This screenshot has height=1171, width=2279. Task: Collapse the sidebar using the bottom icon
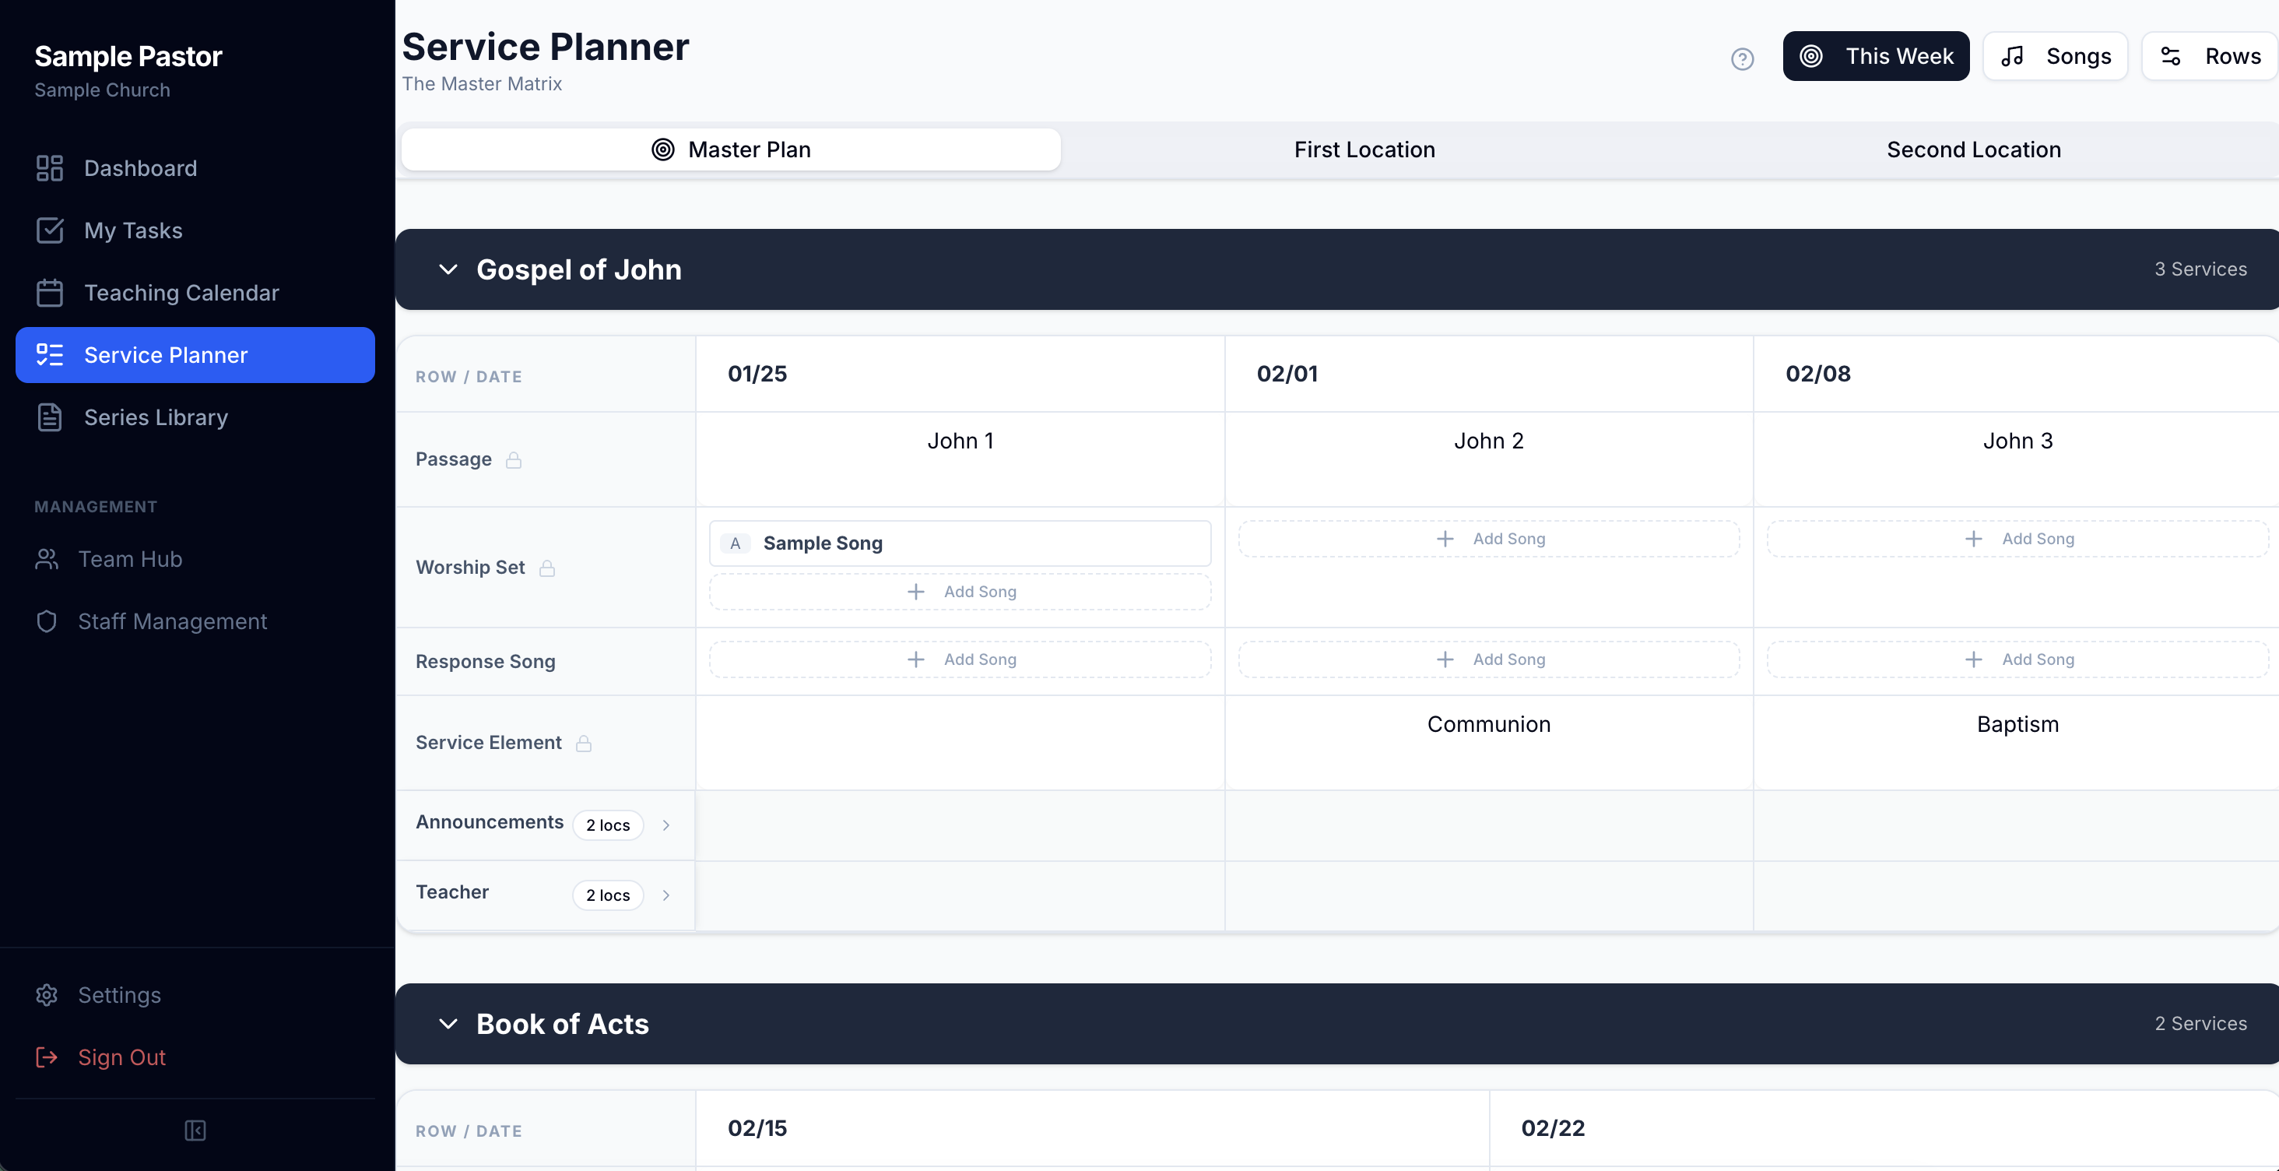click(195, 1131)
